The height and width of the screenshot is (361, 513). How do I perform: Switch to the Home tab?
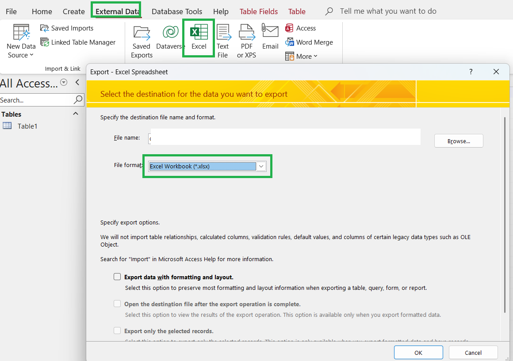[42, 11]
